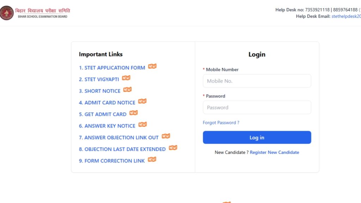Click the NEW badge beside GET ADMIT CARD
This screenshot has width=361, height=203.
point(134,113)
